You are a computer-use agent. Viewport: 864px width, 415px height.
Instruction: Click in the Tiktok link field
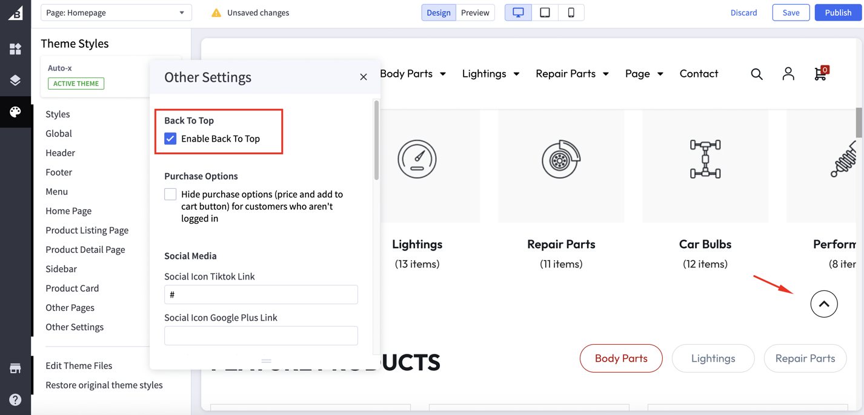(x=261, y=295)
